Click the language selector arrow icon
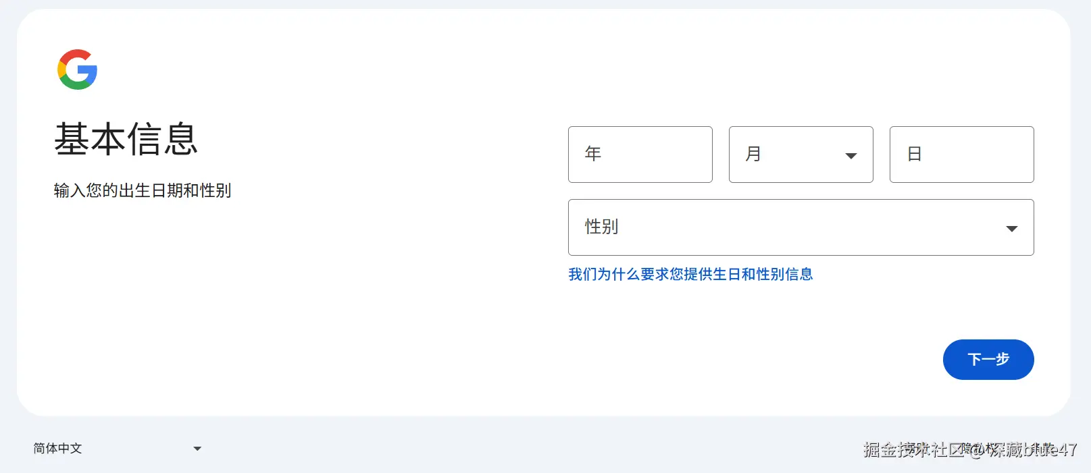The height and width of the screenshot is (473, 1091). (x=197, y=449)
